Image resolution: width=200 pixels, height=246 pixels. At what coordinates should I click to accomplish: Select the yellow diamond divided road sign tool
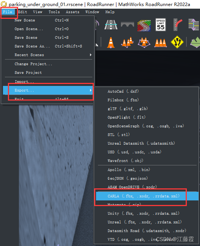(177, 42)
